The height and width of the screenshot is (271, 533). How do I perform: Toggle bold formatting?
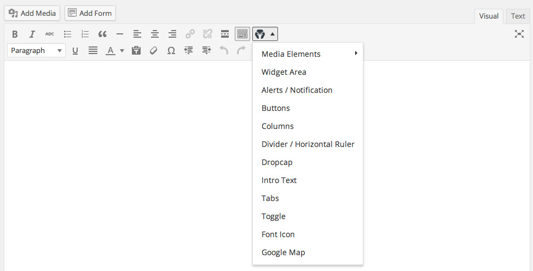point(15,34)
